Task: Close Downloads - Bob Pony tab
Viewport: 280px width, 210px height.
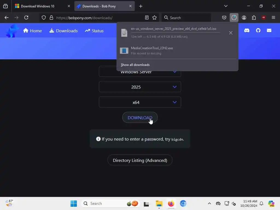Action: [x=130, y=6]
